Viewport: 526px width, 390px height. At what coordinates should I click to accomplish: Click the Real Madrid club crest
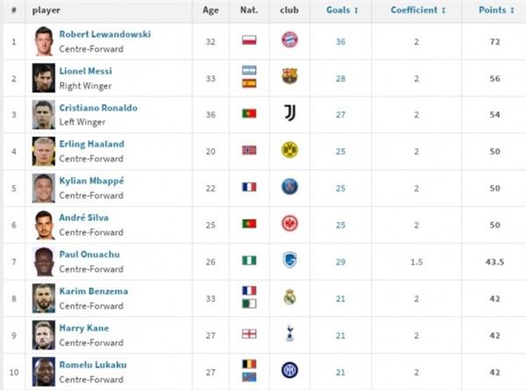pyautogui.click(x=289, y=297)
